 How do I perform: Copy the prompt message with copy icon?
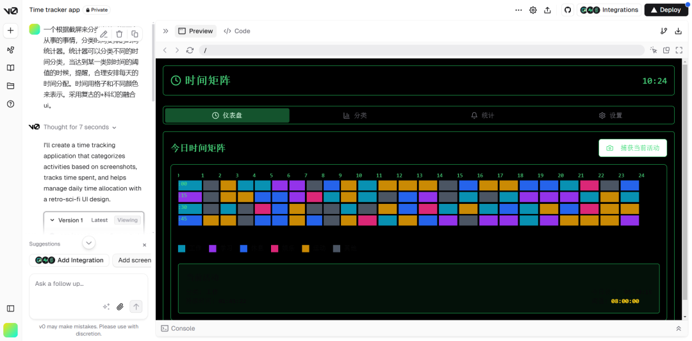(135, 34)
